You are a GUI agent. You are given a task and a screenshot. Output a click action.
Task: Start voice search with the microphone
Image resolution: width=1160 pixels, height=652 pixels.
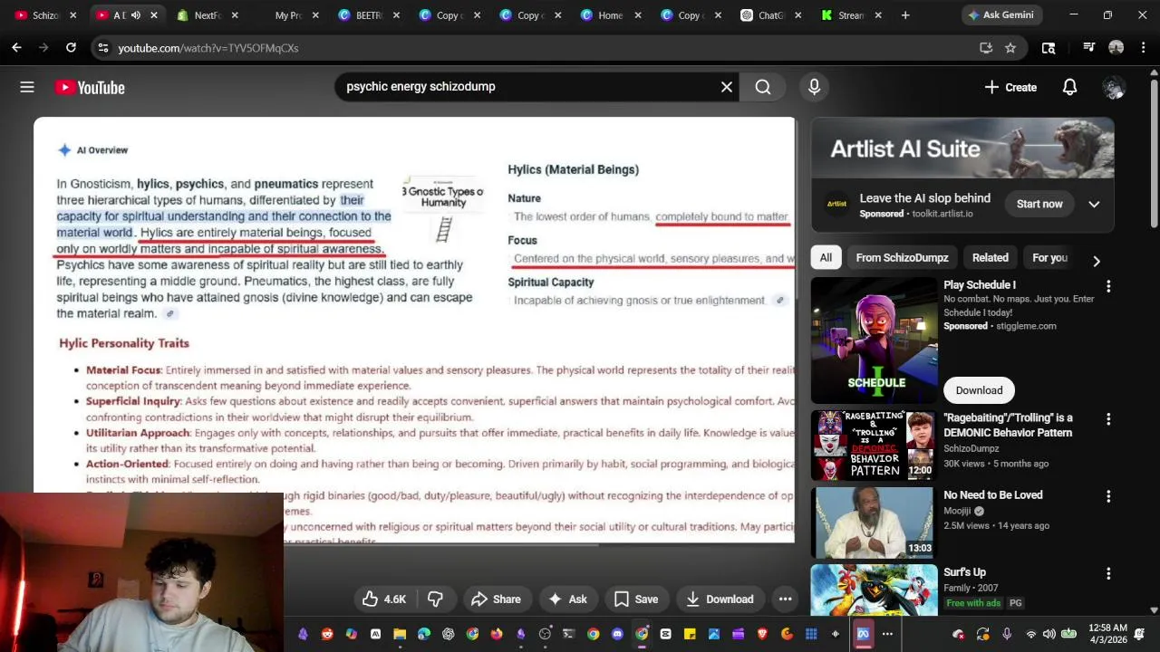(814, 87)
